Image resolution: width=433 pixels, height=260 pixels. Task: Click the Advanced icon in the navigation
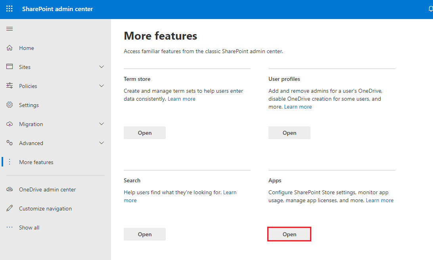10,143
